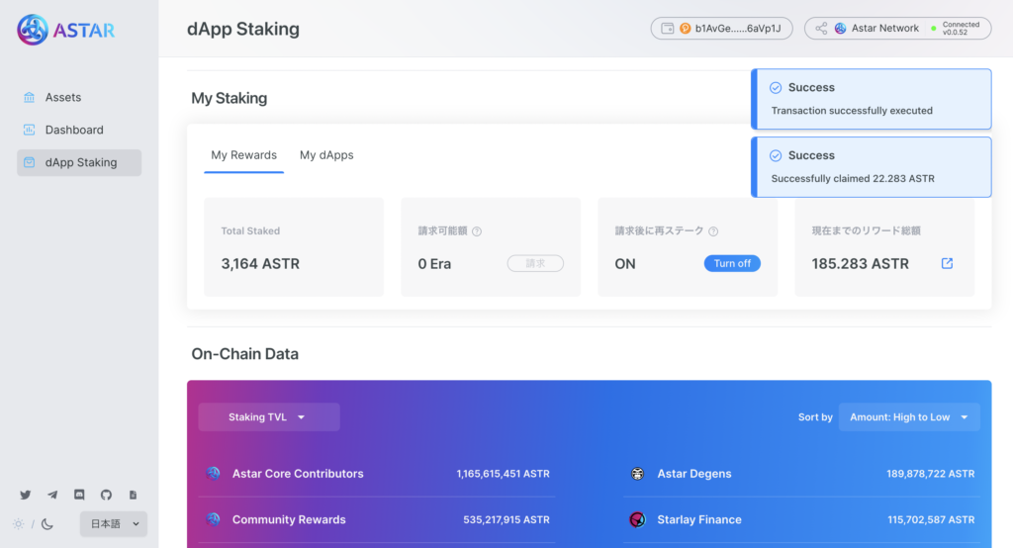Click the 'Successfully claimed 22.283 ASTR' message
The width and height of the screenshot is (1013, 548).
point(853,178)
